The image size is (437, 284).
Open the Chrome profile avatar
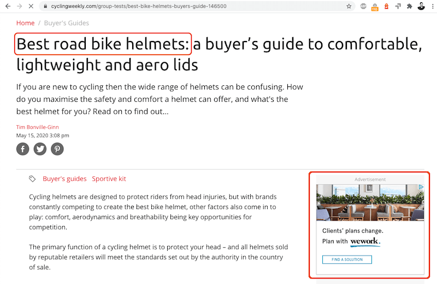click(x=421, y=6)
